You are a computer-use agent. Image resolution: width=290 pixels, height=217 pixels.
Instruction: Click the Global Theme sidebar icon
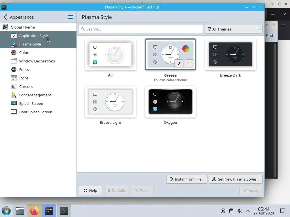coord(5,27)
